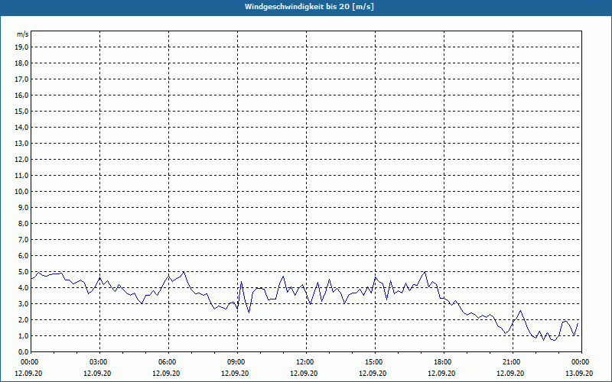Click the 12.09.20 date under 03:00
Viewport: 612px width, 382px height.
coord(97,373)
